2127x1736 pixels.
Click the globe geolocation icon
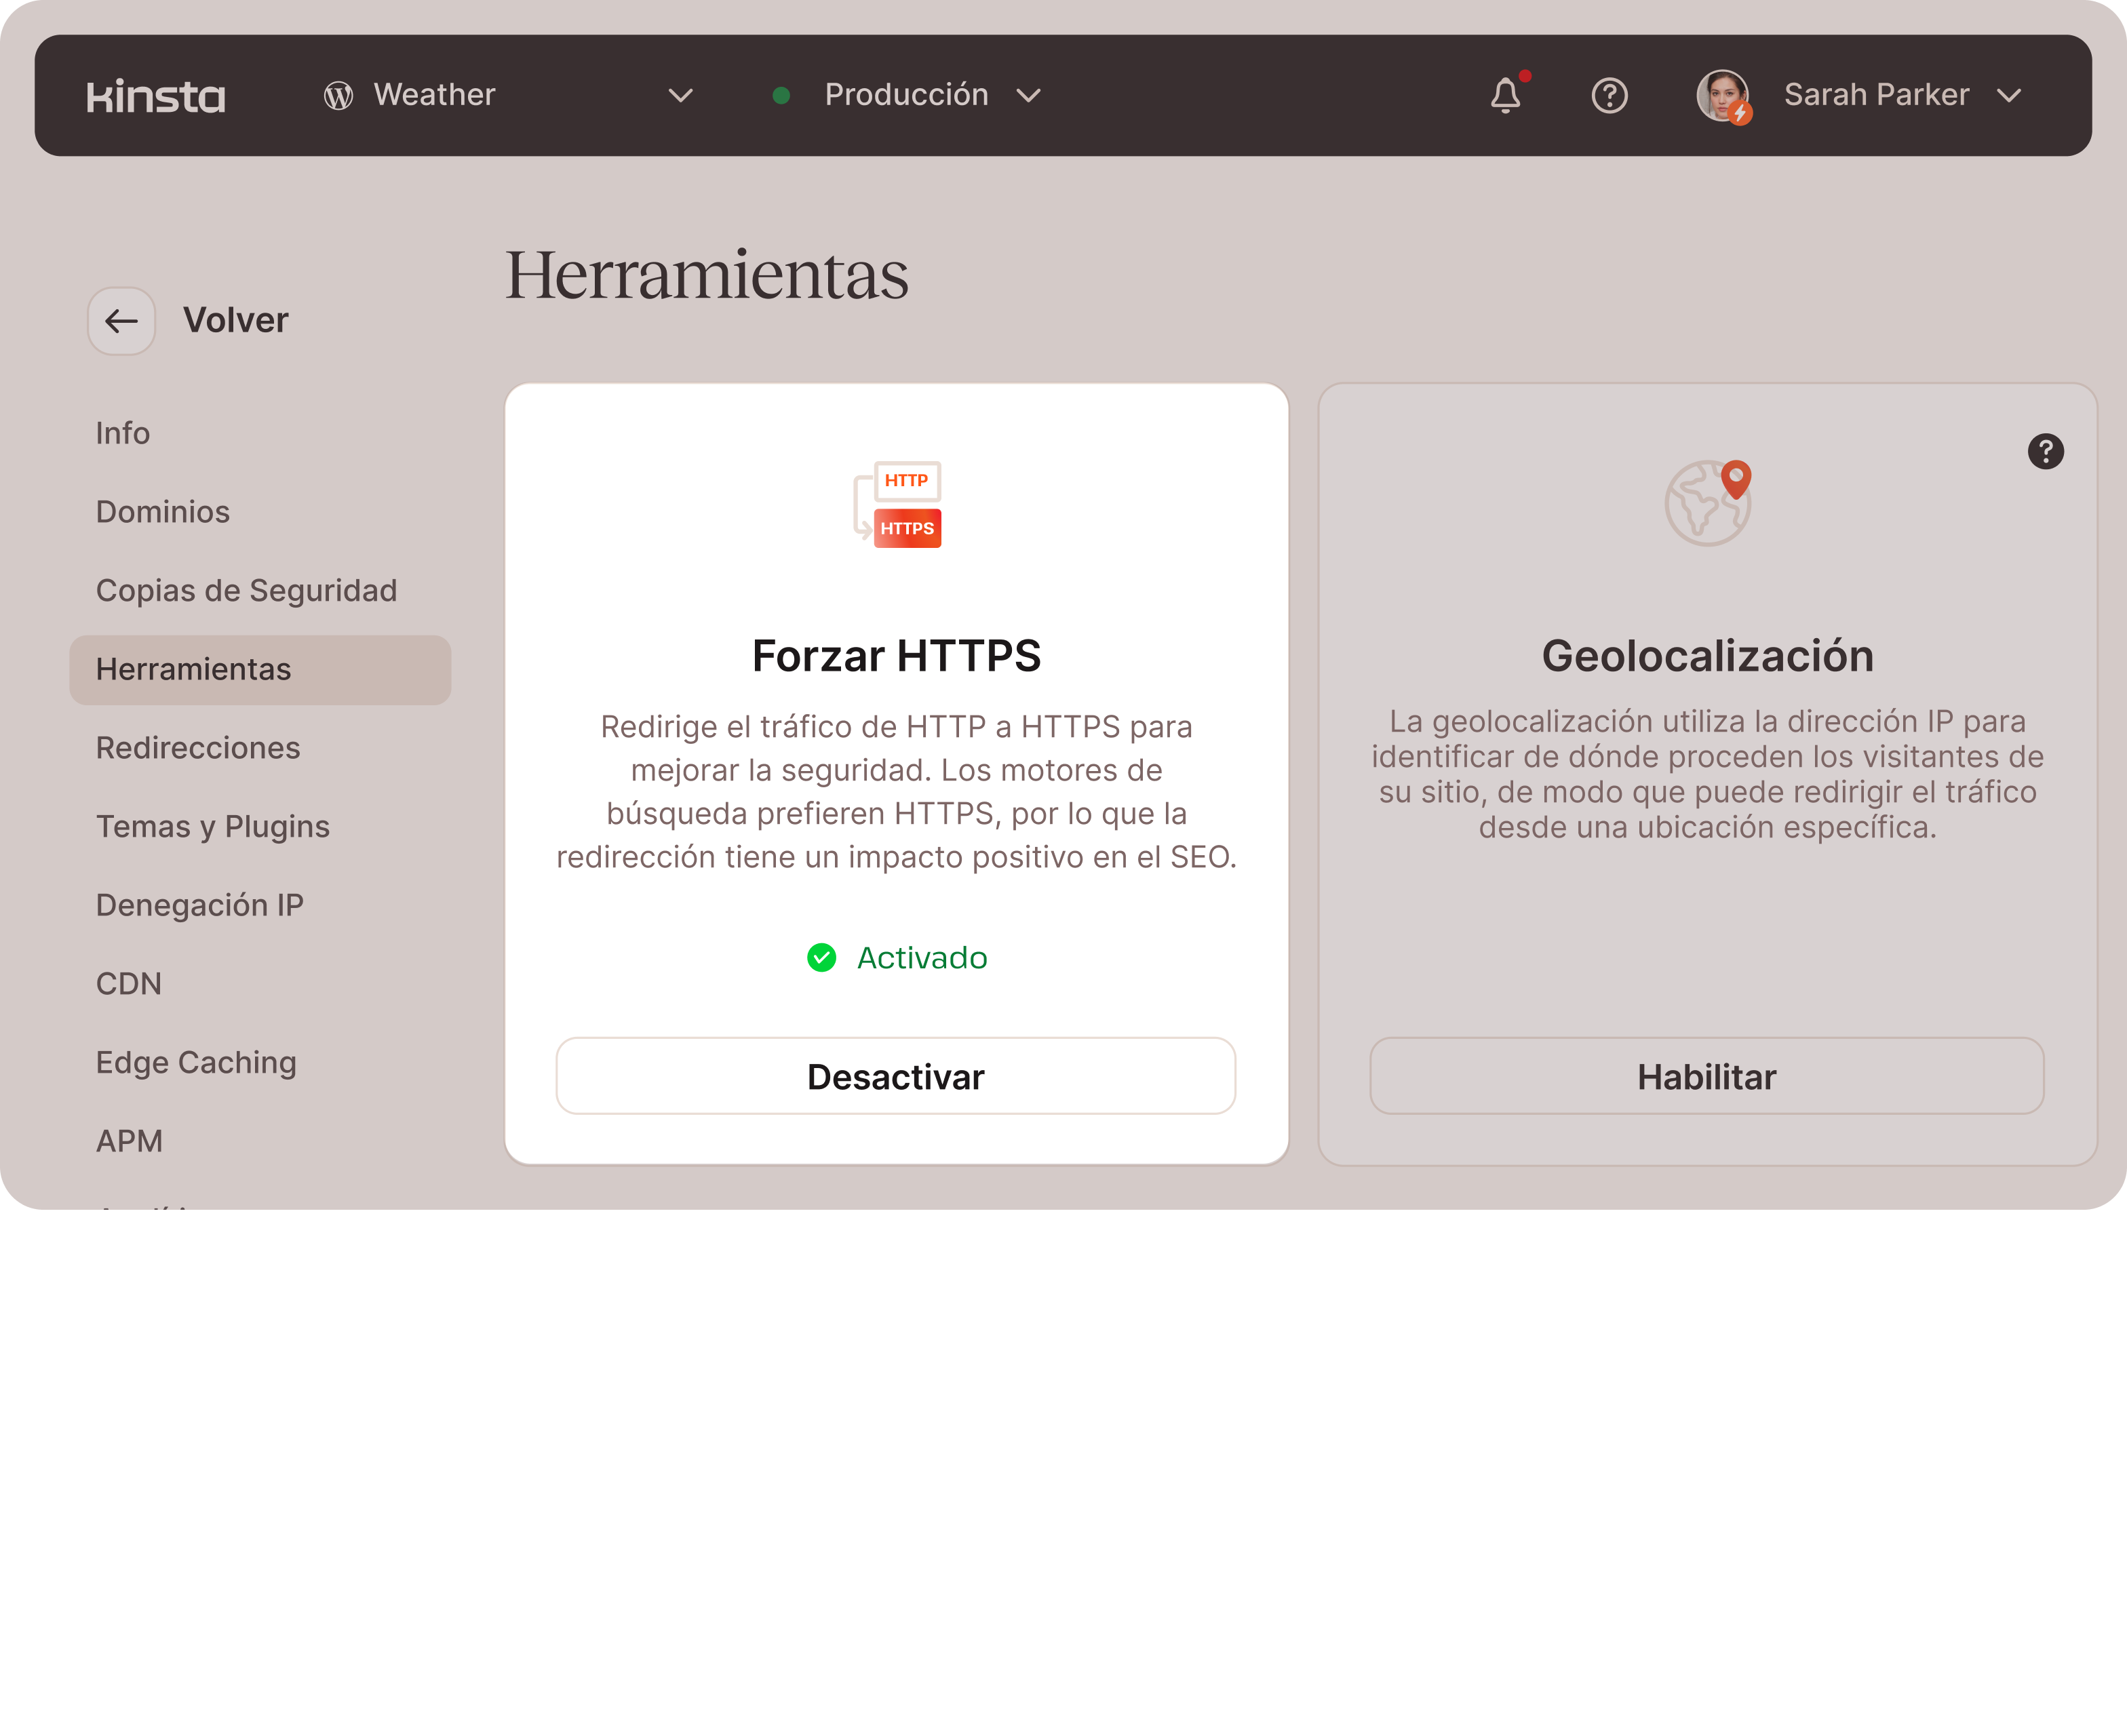click(1708, 503)
